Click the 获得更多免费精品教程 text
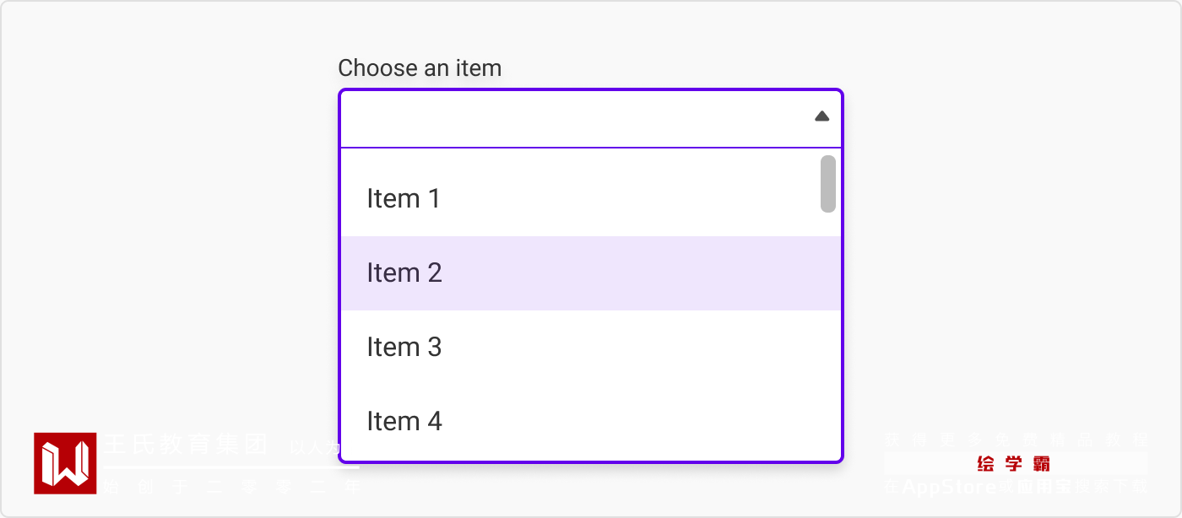 (1016, 440)
